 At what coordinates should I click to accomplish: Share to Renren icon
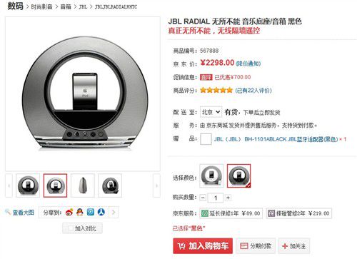point(101,212)
